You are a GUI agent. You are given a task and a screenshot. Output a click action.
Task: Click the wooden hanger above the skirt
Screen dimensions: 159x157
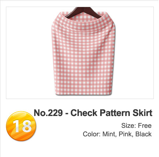click(84, 13)
